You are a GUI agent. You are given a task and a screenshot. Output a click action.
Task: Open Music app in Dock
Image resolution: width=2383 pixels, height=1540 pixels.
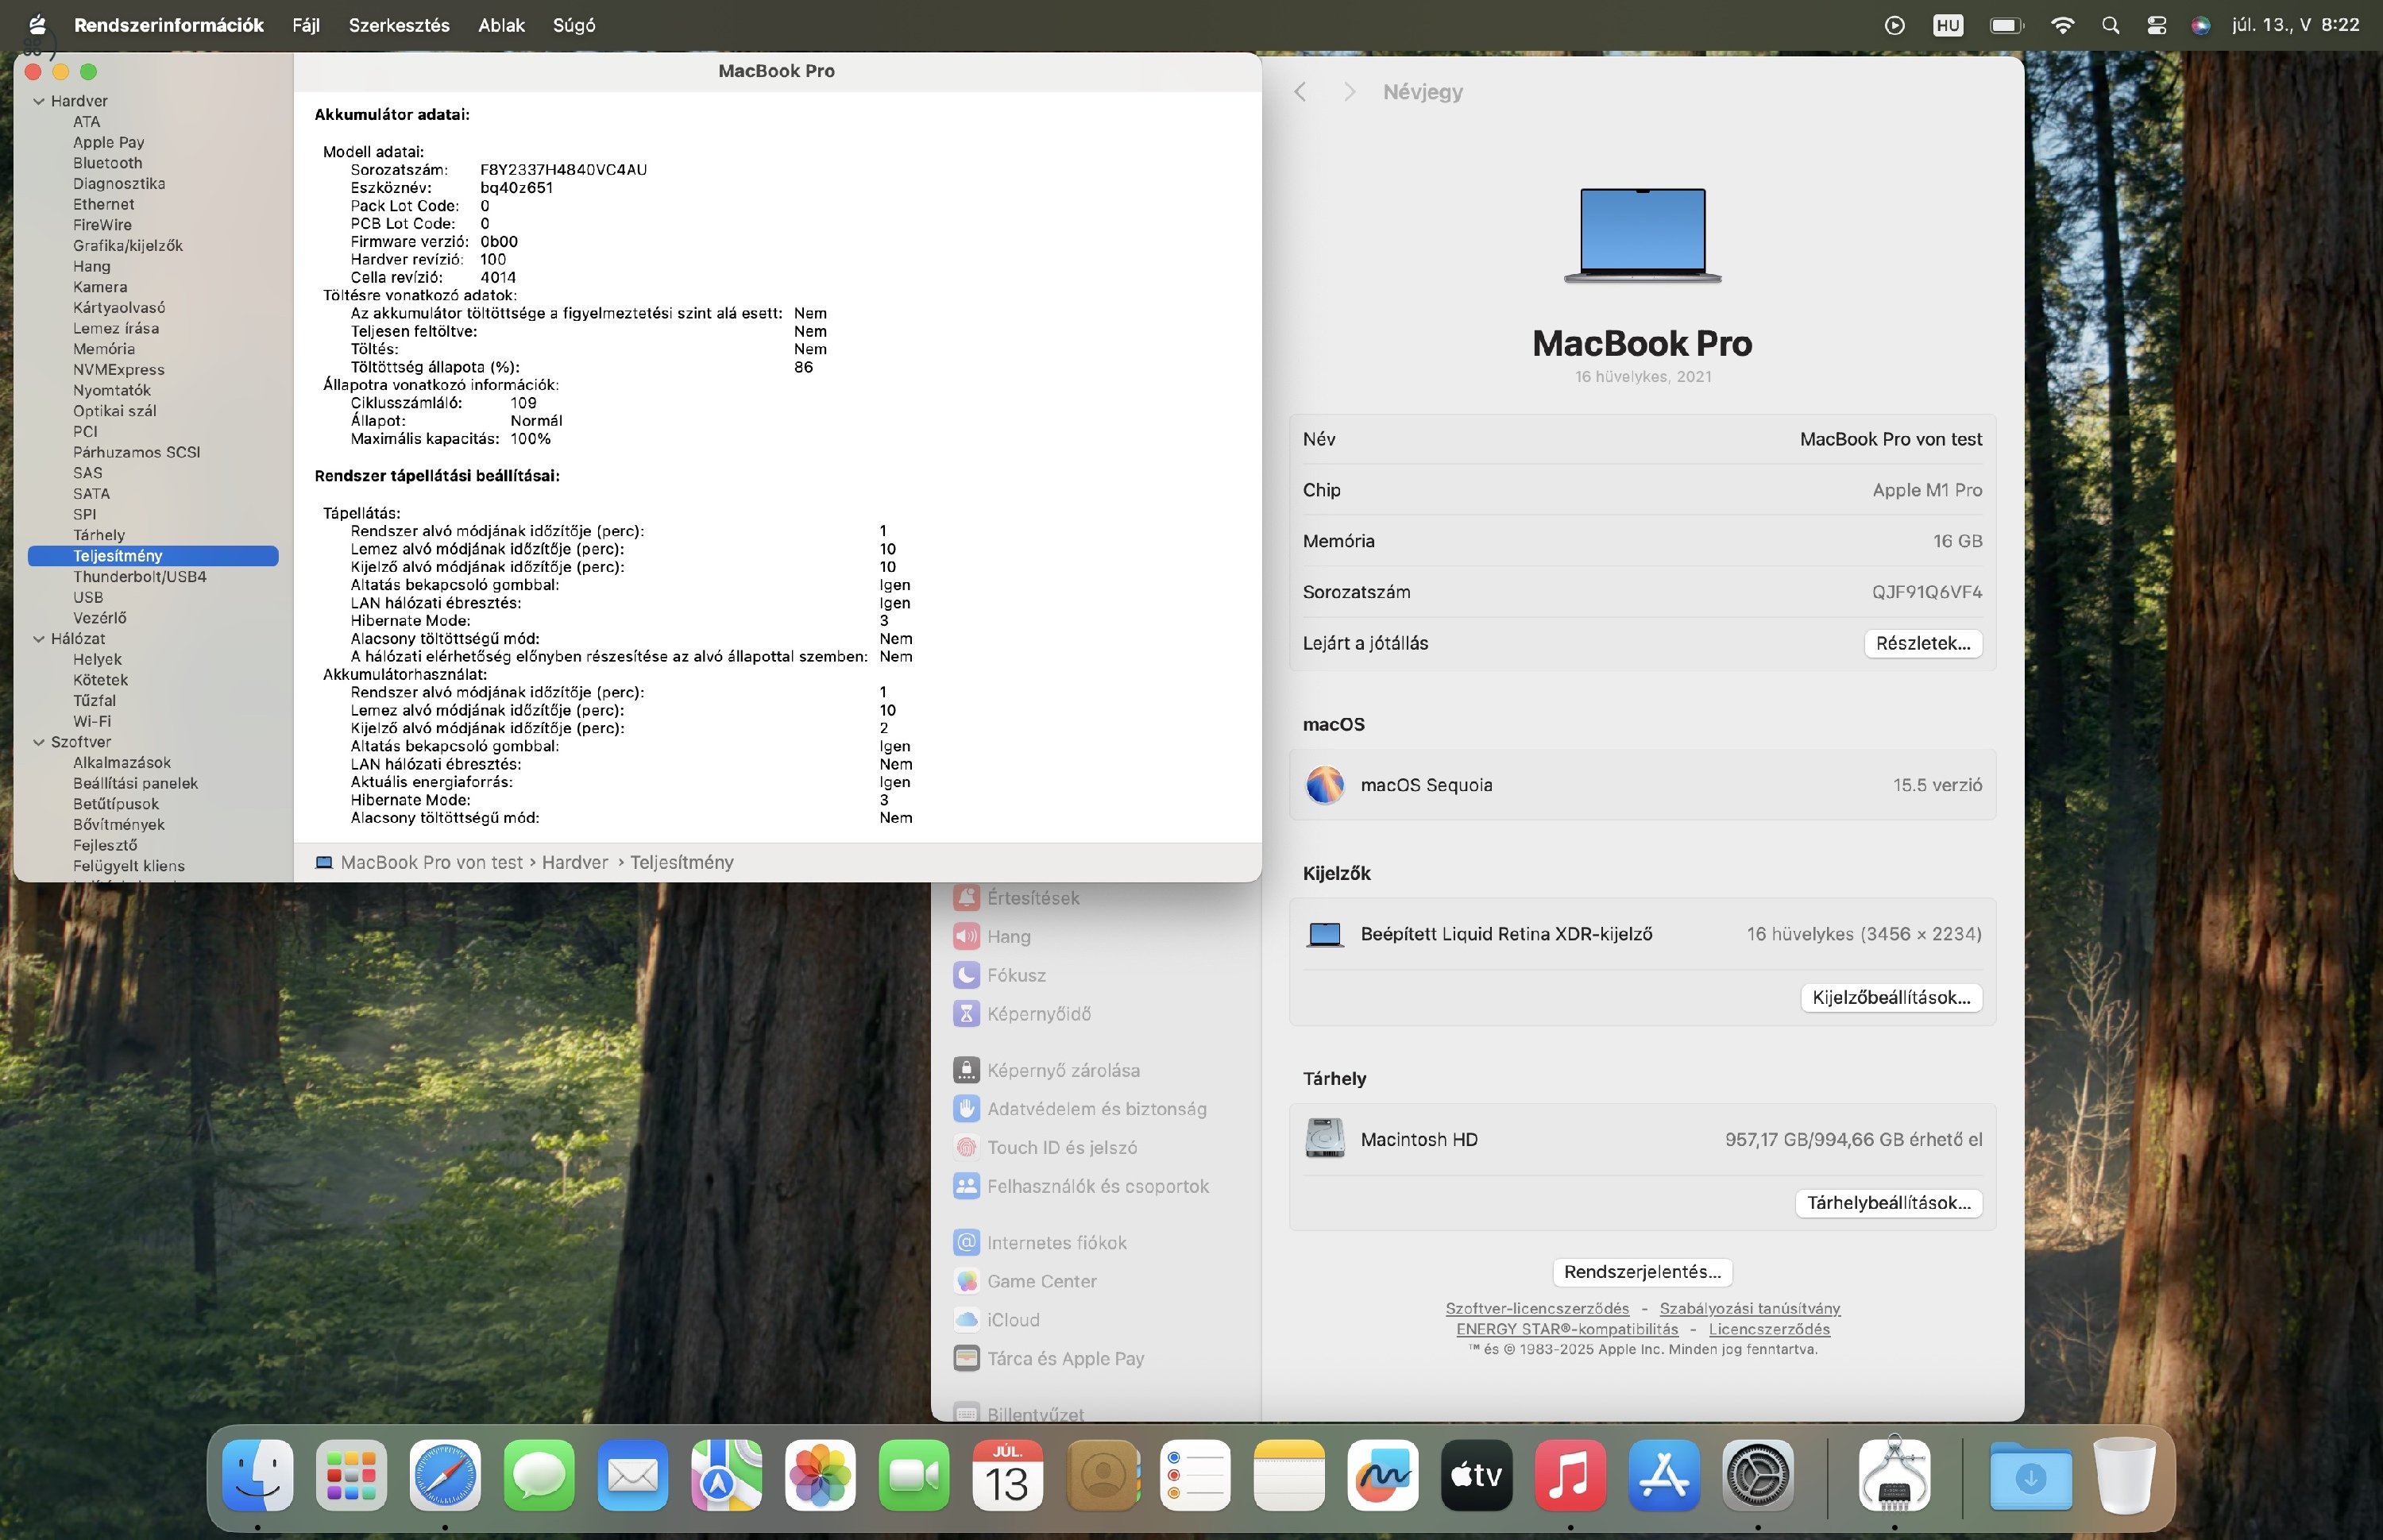[x=1570, y=1475]
